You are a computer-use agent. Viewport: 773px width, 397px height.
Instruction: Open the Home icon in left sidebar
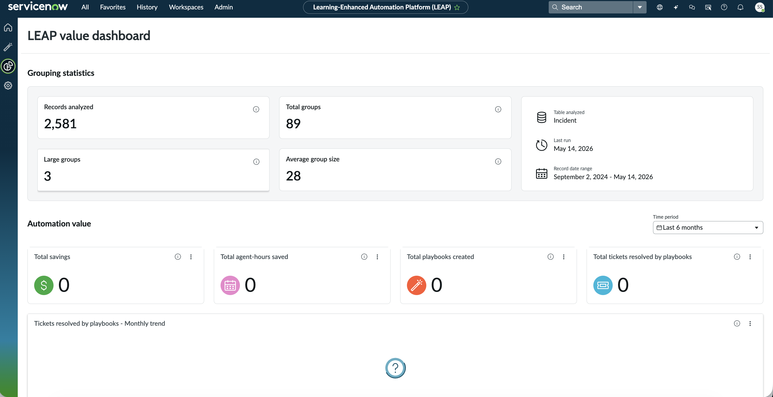click(8, 27)
